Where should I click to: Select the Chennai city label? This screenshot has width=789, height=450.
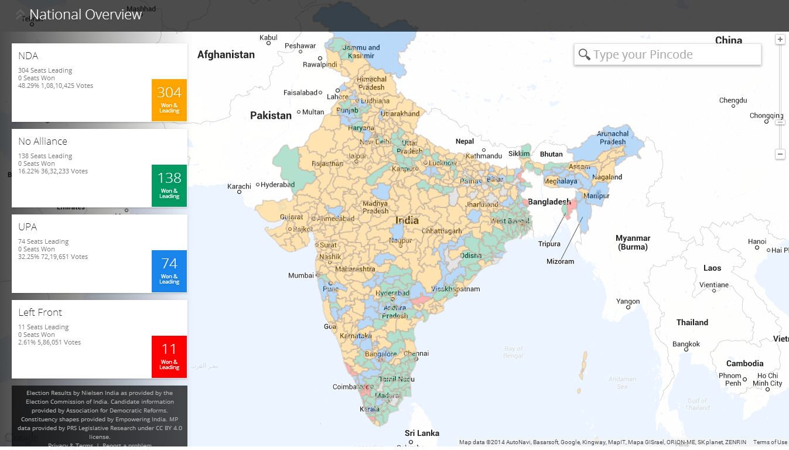click(x=416, y=353)
